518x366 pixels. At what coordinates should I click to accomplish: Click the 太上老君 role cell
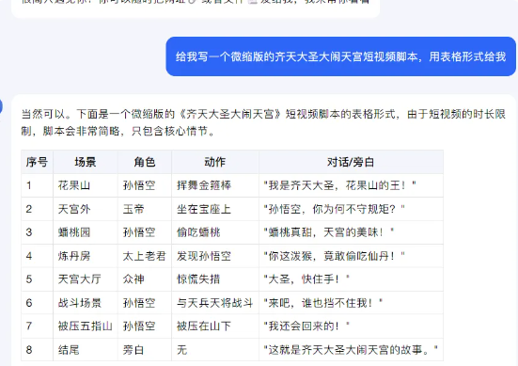point(145,256)
